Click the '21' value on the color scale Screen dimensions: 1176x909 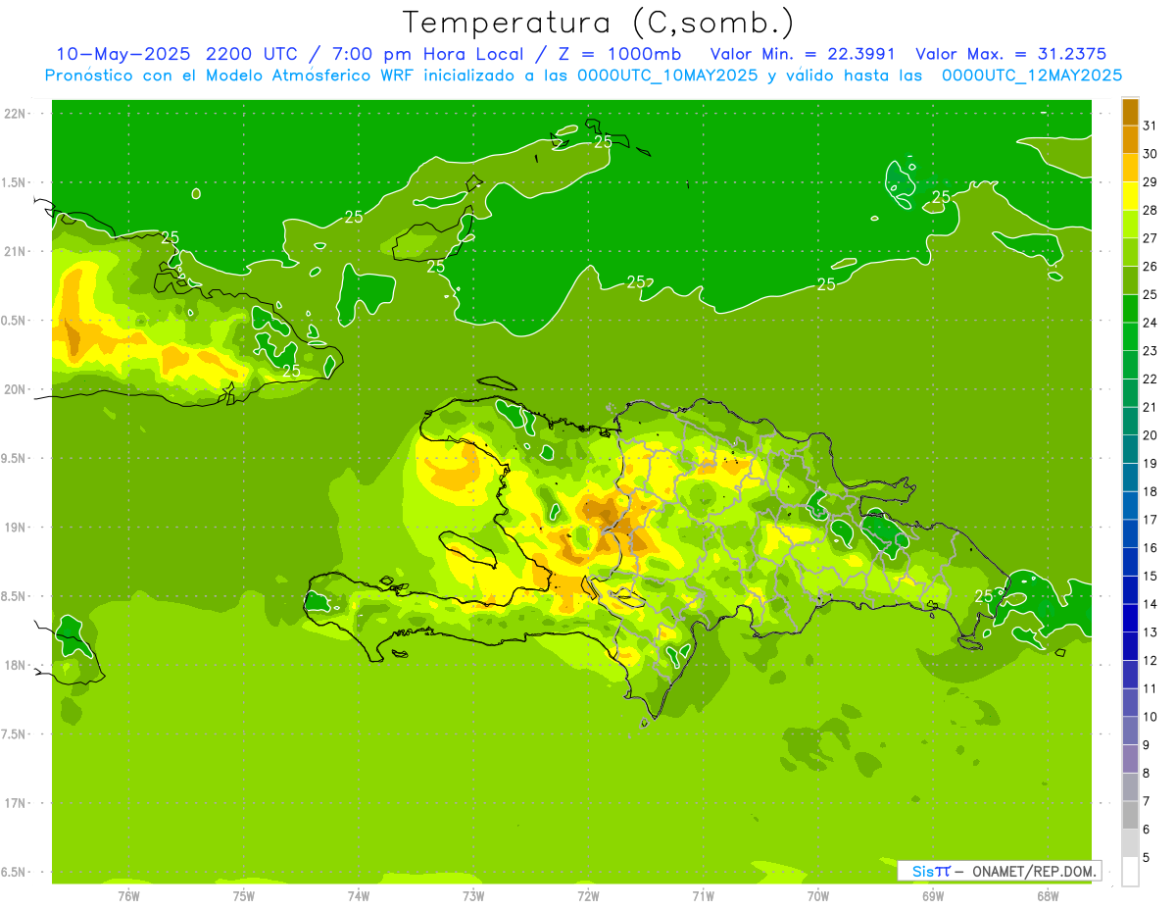click(x=1151, y=407)
